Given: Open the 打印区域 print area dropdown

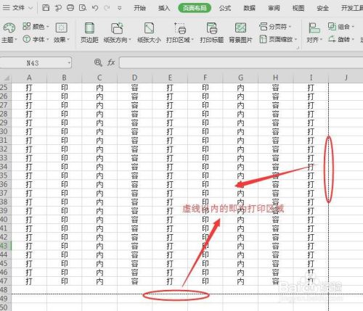Looking at the screenshot, I should (x=180, y=33).
